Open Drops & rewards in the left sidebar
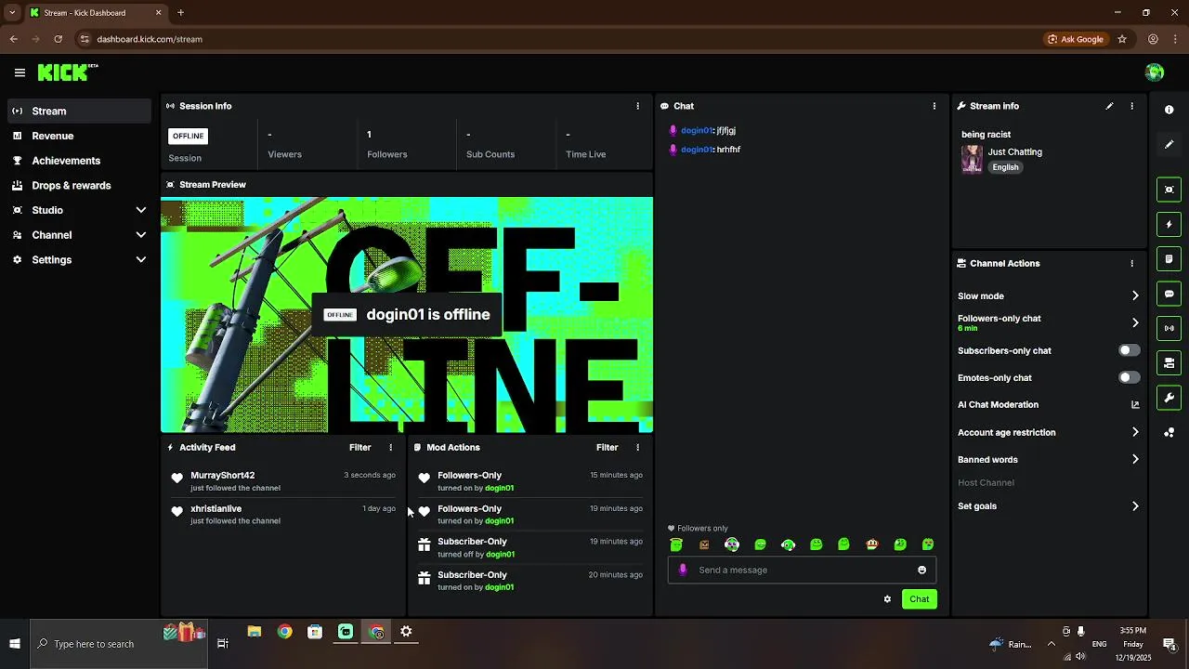This screenshot has width=1189, height=669. (x=78, y=185)
